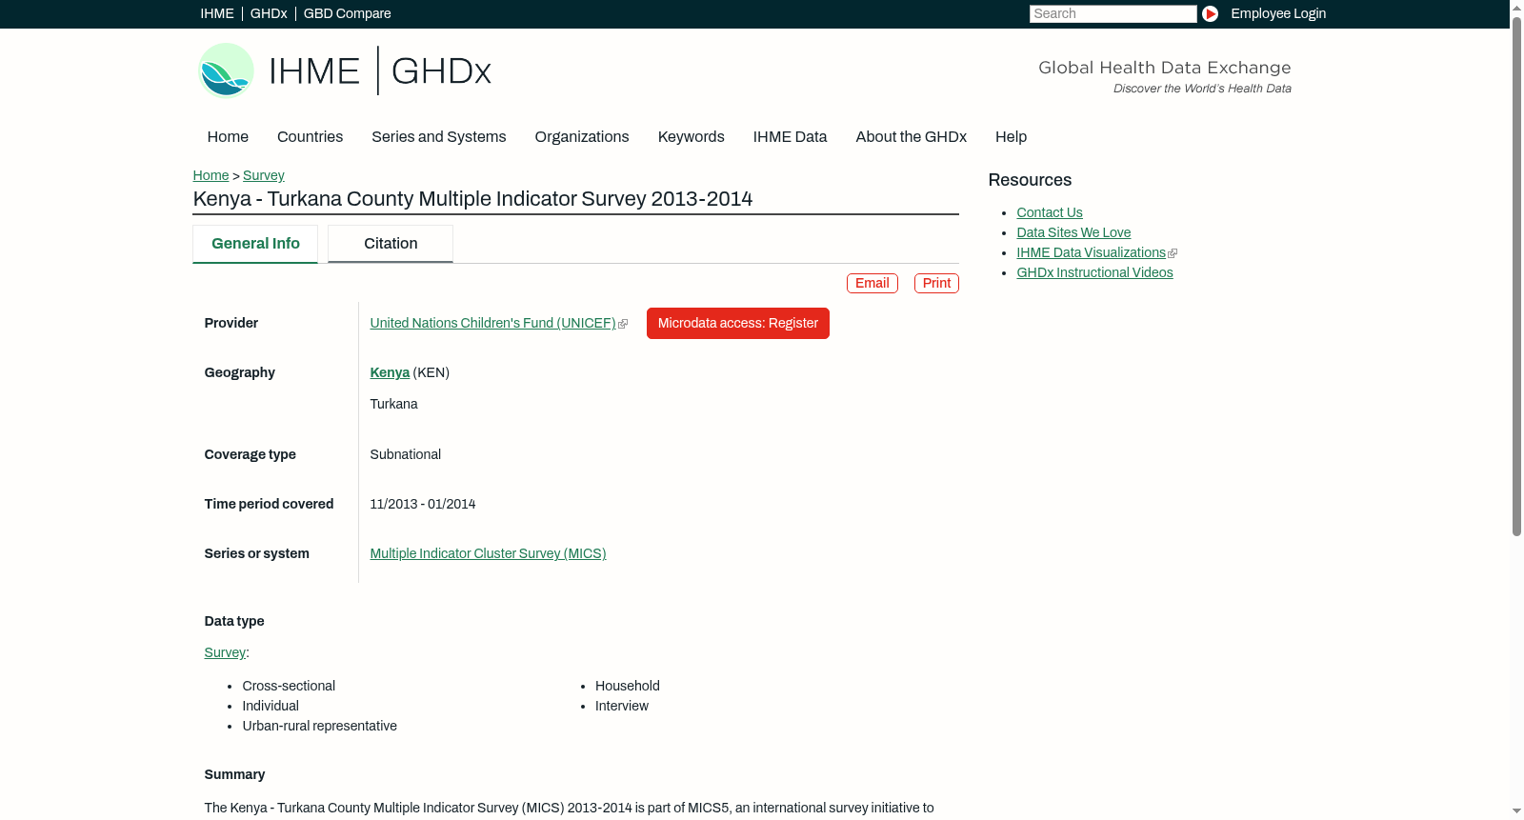The width and height of the screenshot is (1524, 820).
Task: Click the IHME leaf logo
Action: click(x=226, y=70)
